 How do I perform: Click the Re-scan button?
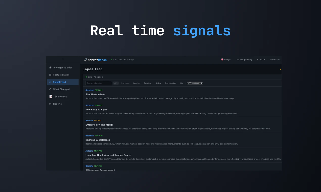pos(275,60)
